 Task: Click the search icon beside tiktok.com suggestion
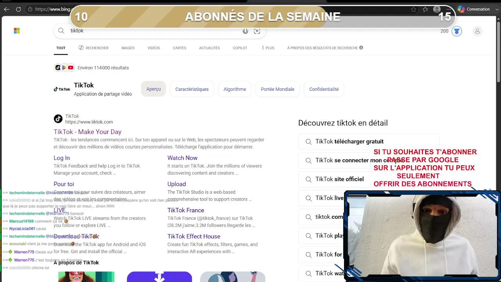tap(308, 217)
